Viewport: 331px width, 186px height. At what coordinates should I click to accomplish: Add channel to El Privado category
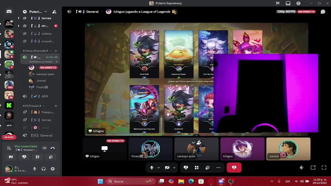[x=56, y=106]
